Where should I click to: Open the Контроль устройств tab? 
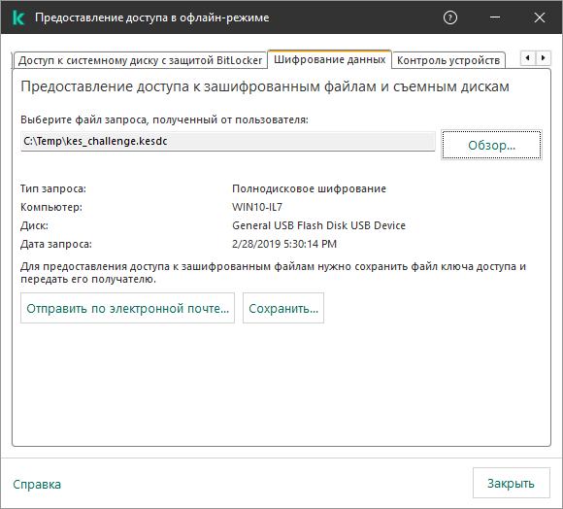(448, 60)
